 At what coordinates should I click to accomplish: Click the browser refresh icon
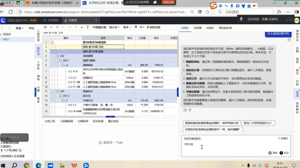(11, 12)
